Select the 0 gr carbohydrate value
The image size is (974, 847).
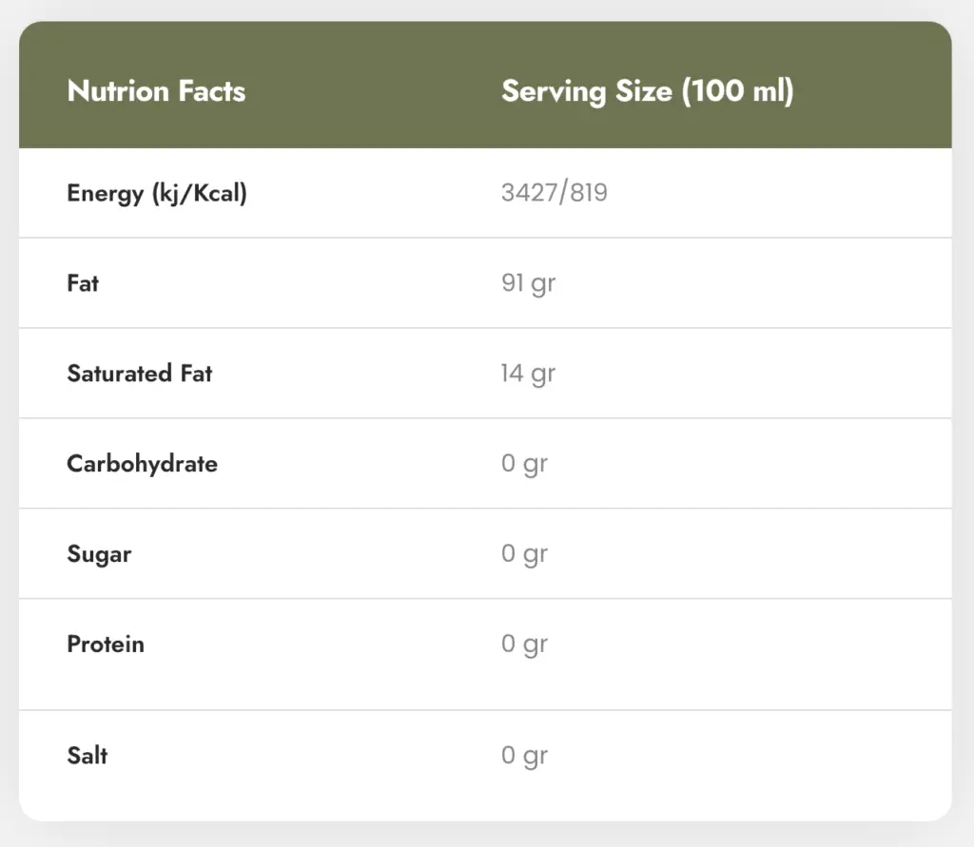point(525,464)
